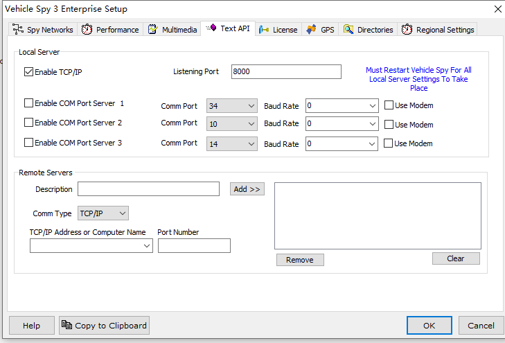This screenshot has height=343, width=505.
Task: Click the Directories tab magnifier icon
Action: click(348, 30)
